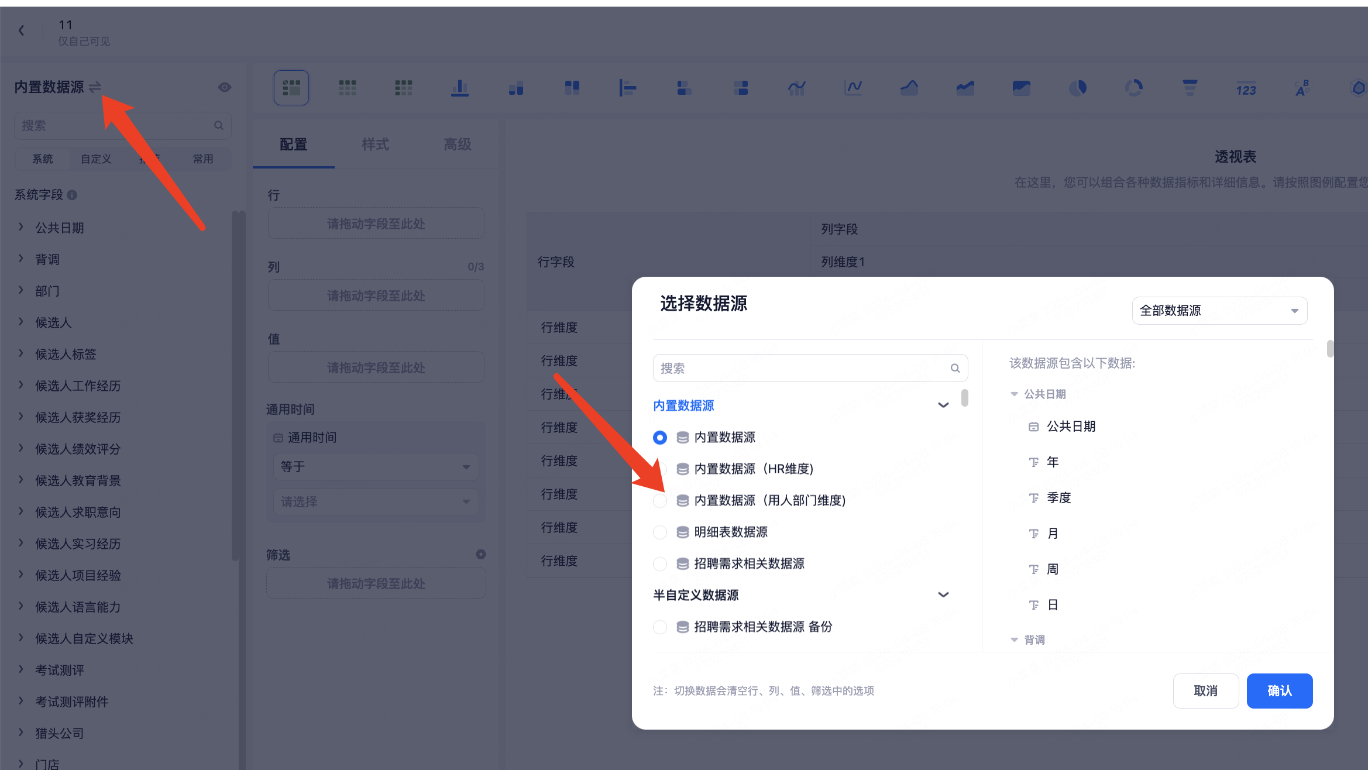Screen dimensions: 1368x770
Task: Select the 自定义 field filter tab
Action: pos(96,159)
